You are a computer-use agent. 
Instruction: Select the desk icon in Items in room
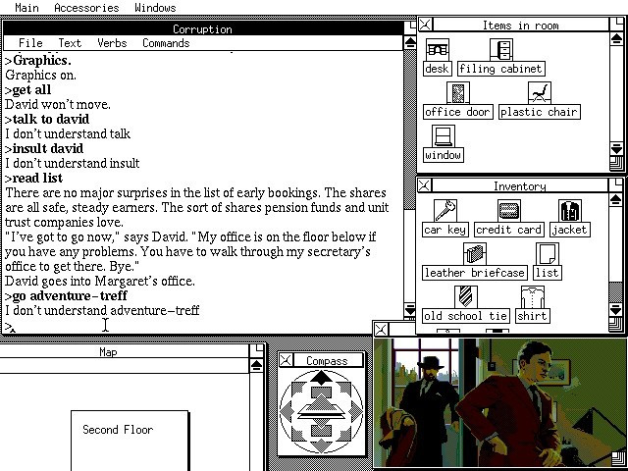[437, 50]
